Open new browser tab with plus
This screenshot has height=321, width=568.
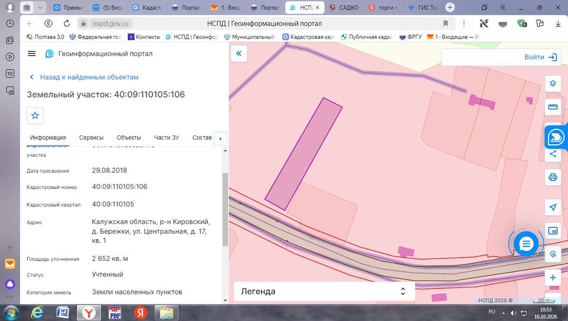(450, 8)
